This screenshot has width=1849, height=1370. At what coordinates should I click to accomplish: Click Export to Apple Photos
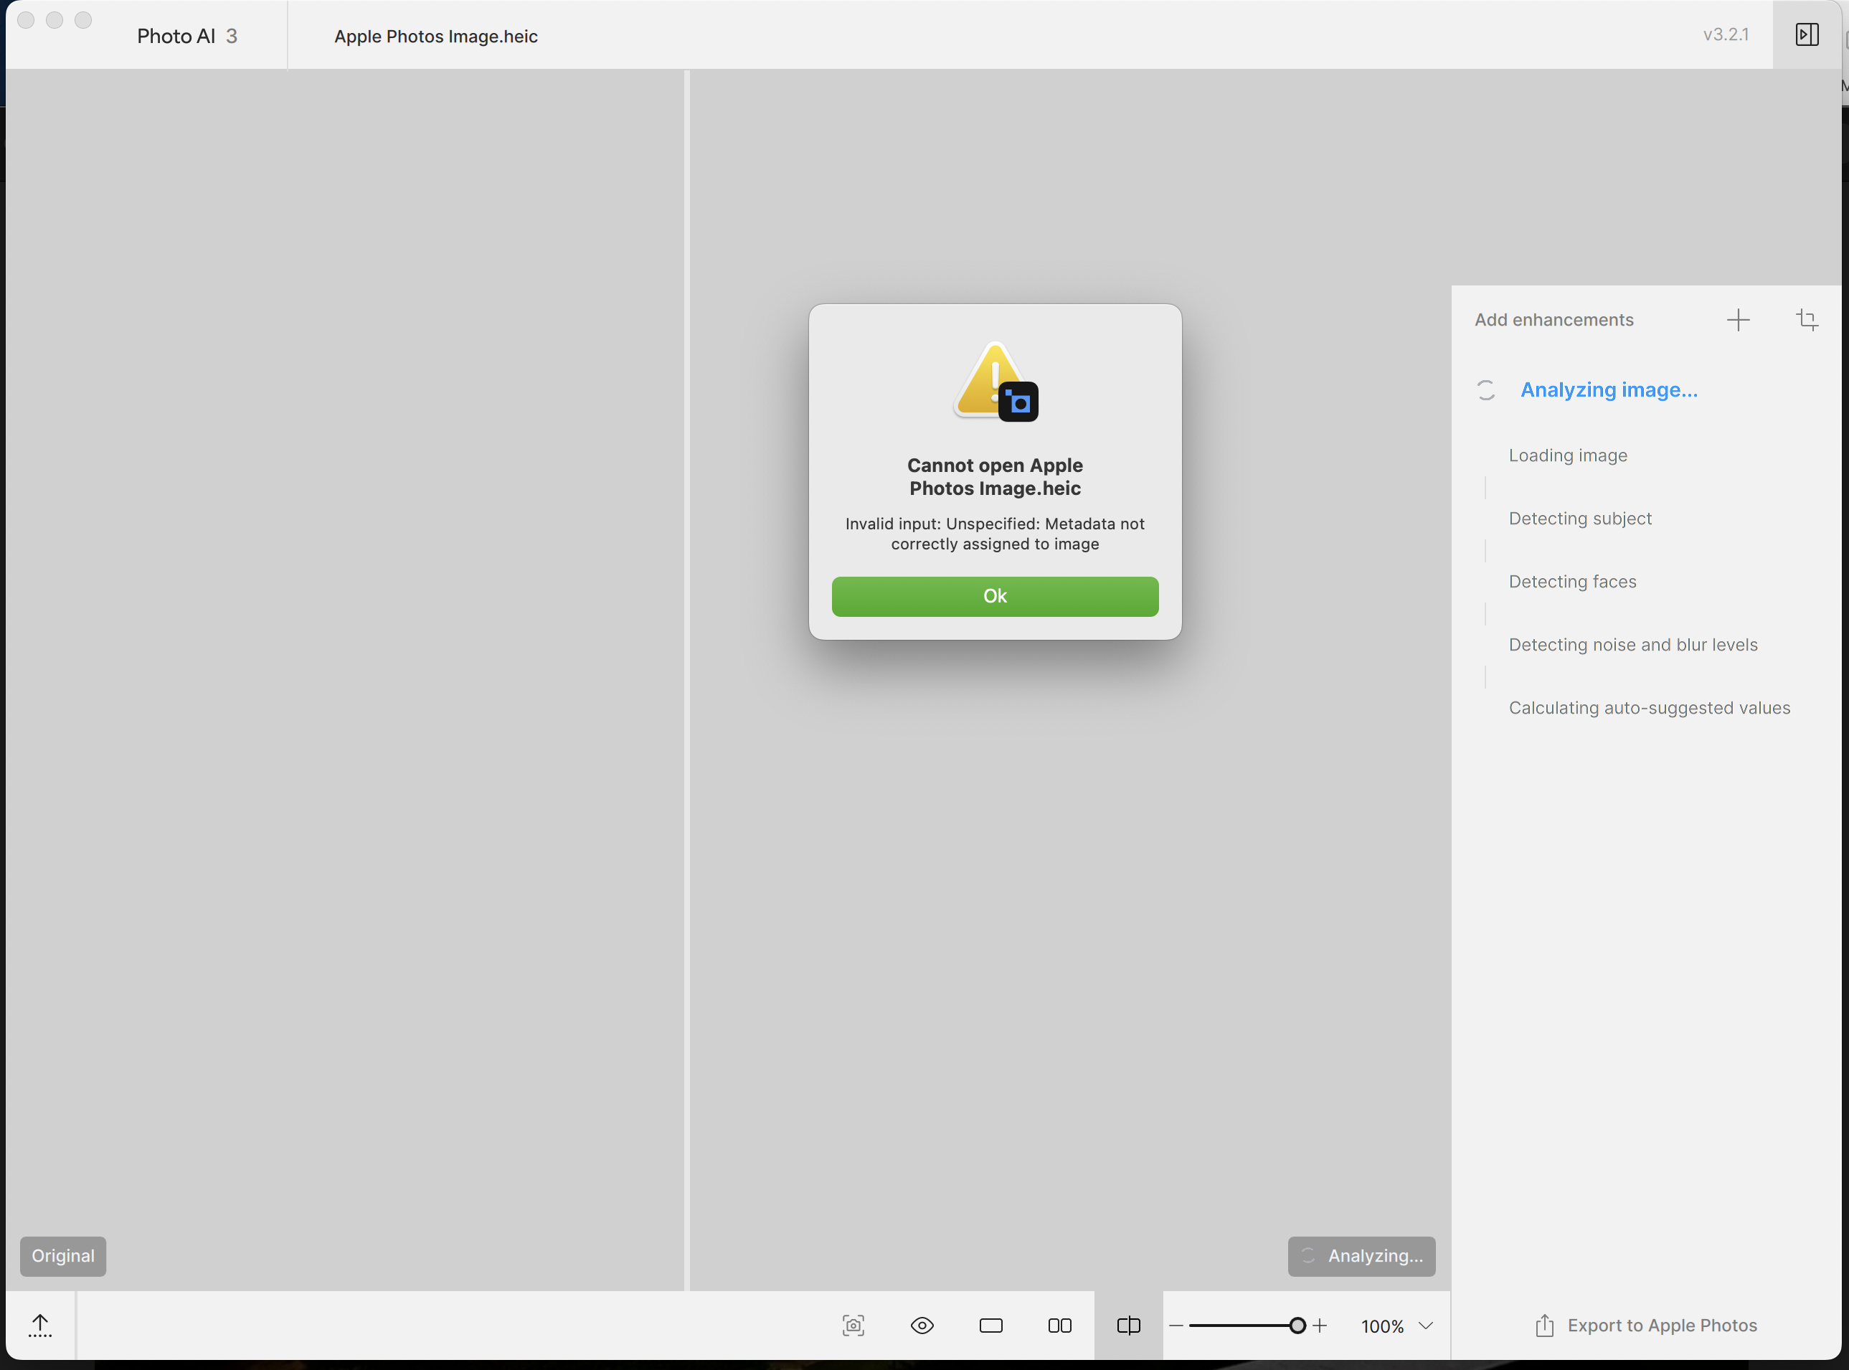pos(1647,1324)
